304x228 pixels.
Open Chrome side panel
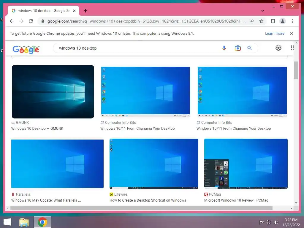click(x=273, y=21)
